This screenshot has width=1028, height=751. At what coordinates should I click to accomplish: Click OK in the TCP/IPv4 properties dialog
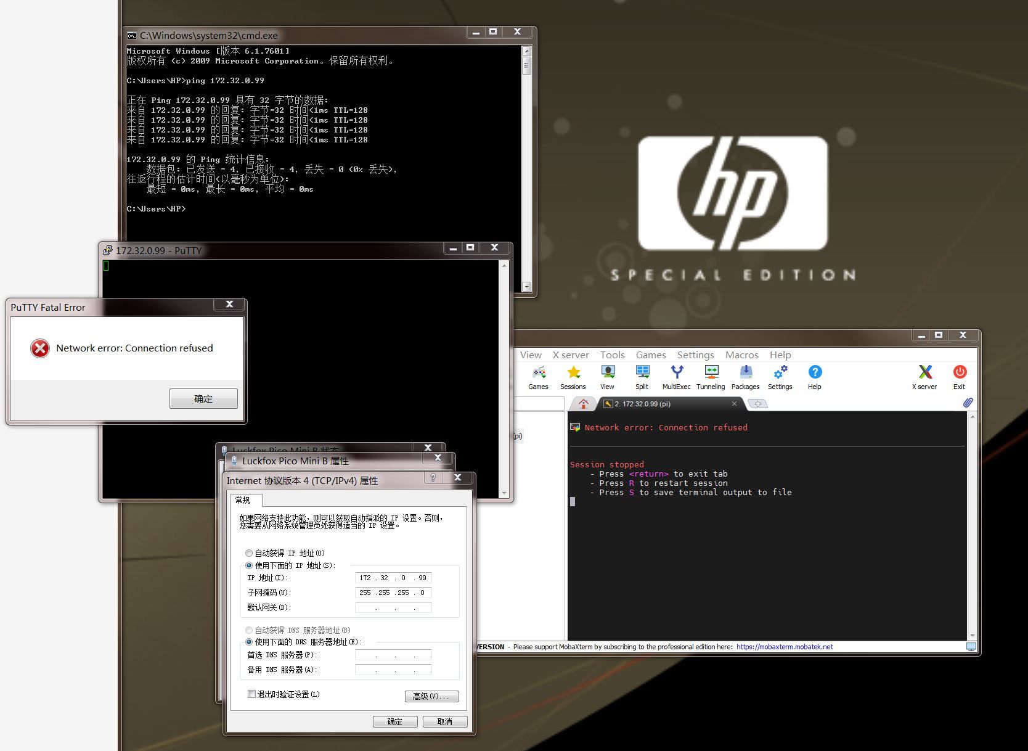pos(395,722)
